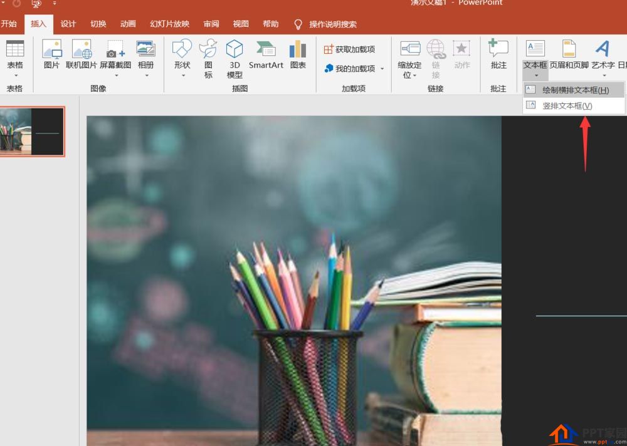627x446 pixels.
Task: Expand the Photo Album (相册) dropdown arrow
Action: tap(146, 75)
